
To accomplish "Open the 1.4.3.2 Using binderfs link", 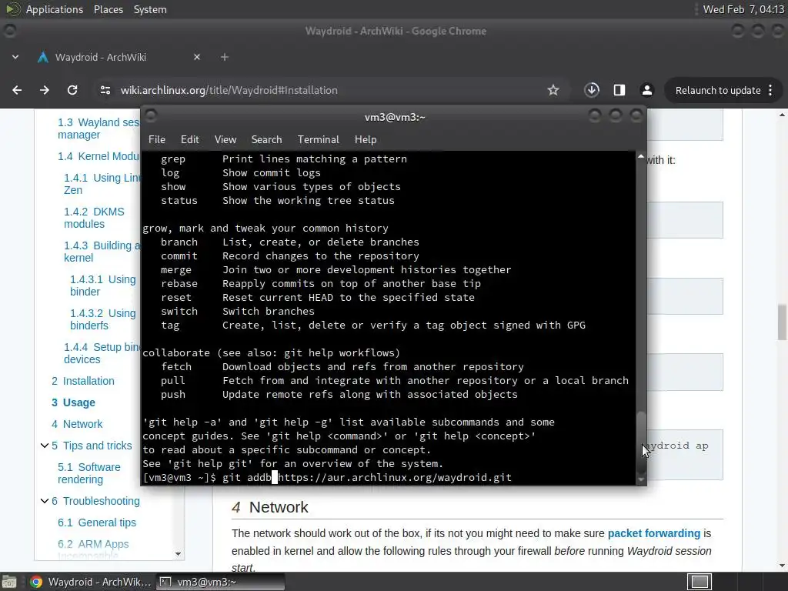I will pyautogui.click(x=103, y=319).
